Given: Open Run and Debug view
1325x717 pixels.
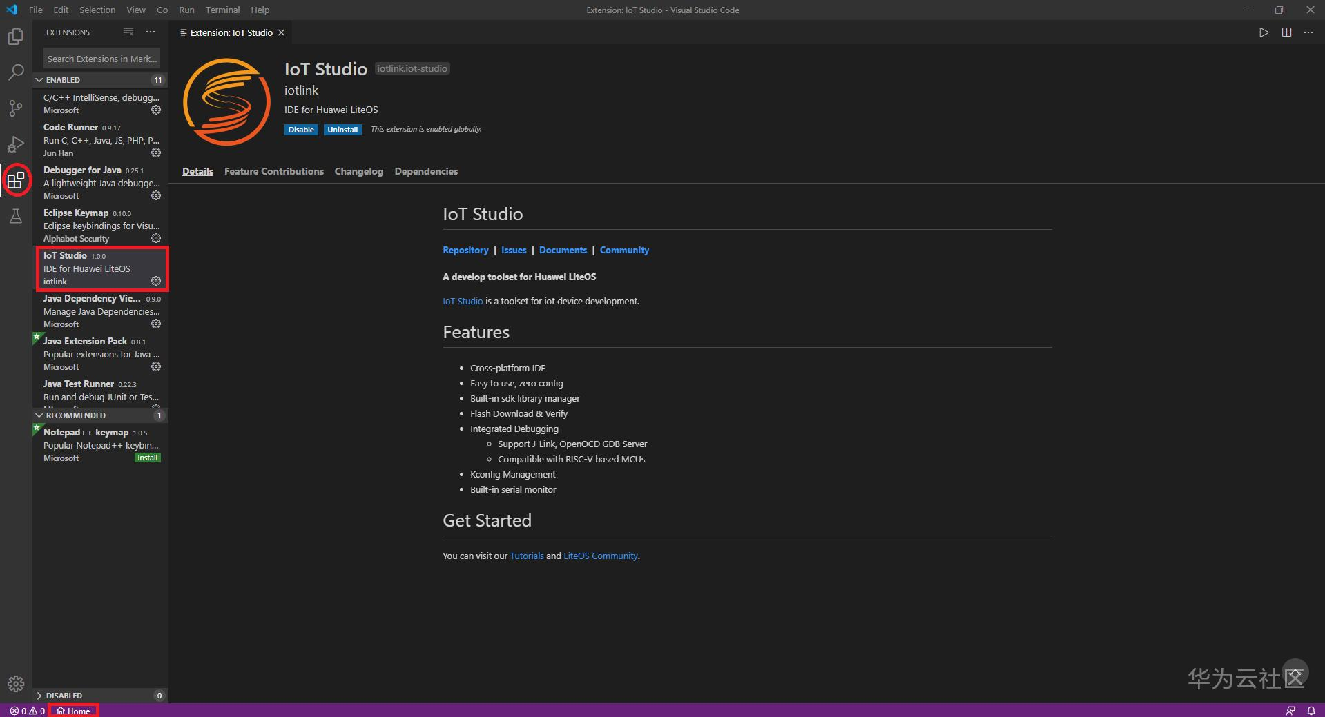Looking at the screenshot, I should (15, 144).
